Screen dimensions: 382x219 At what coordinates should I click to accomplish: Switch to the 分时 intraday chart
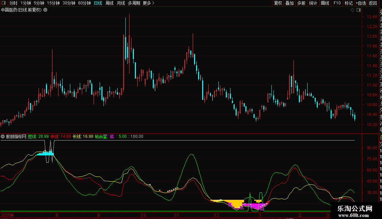point(13,3)
